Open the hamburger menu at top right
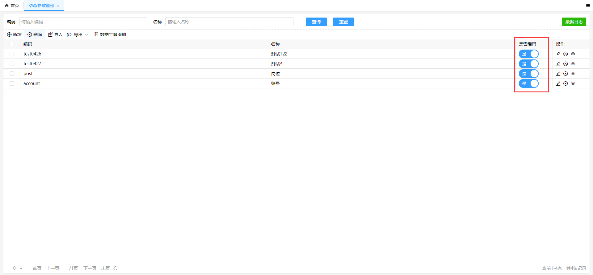Image resolution: width=593 pixels, height=275 pixels. 588,6
